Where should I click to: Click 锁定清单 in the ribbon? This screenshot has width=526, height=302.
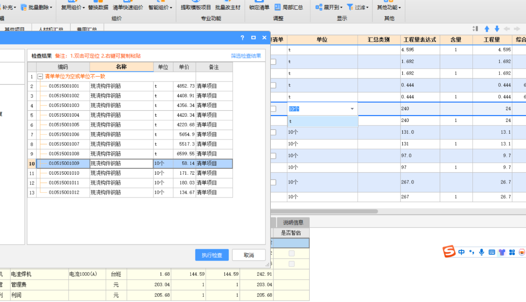[x=259, y=7]
